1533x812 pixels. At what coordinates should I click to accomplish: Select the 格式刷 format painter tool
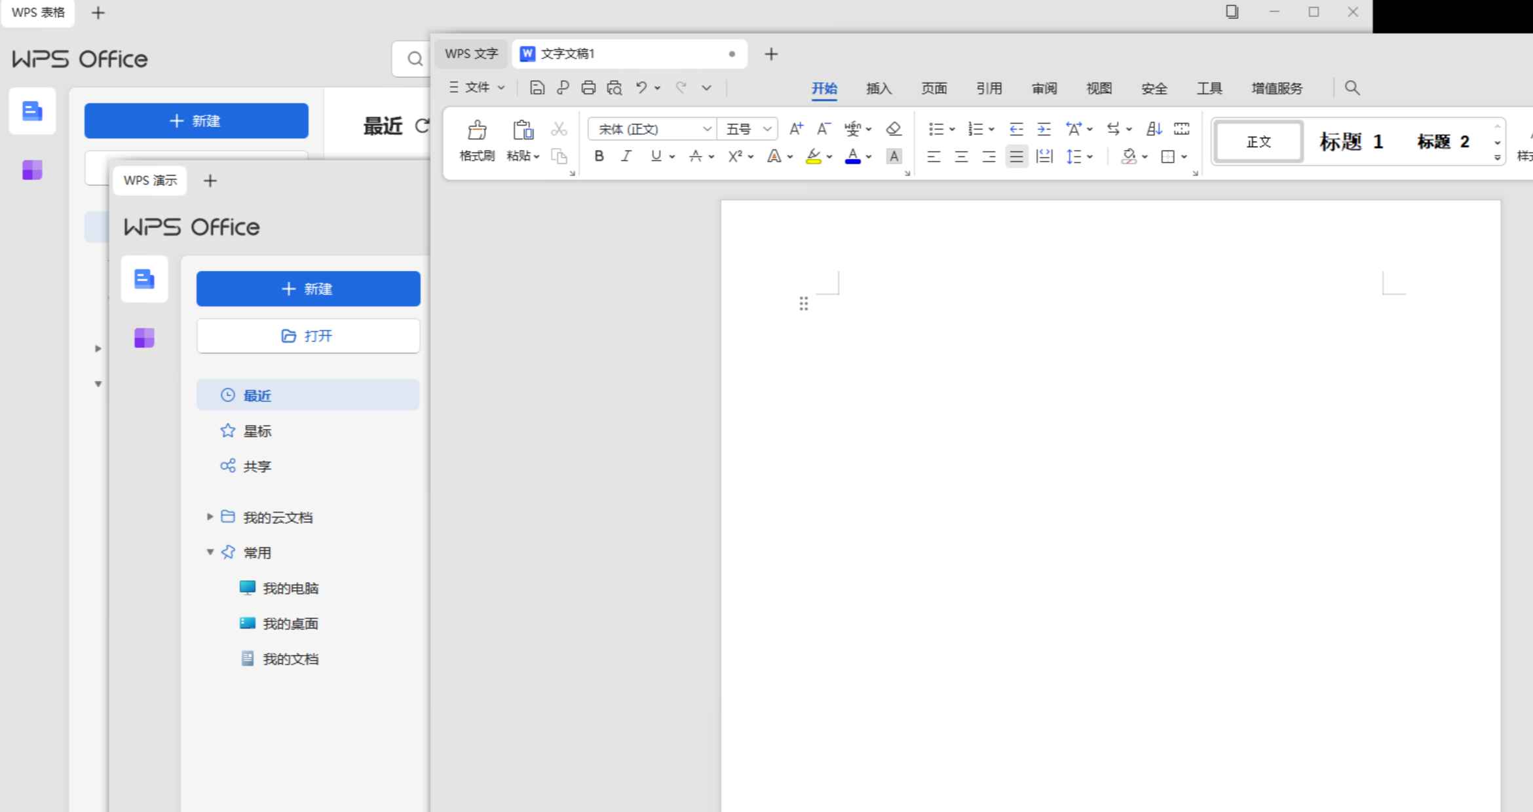coord(477,141)
